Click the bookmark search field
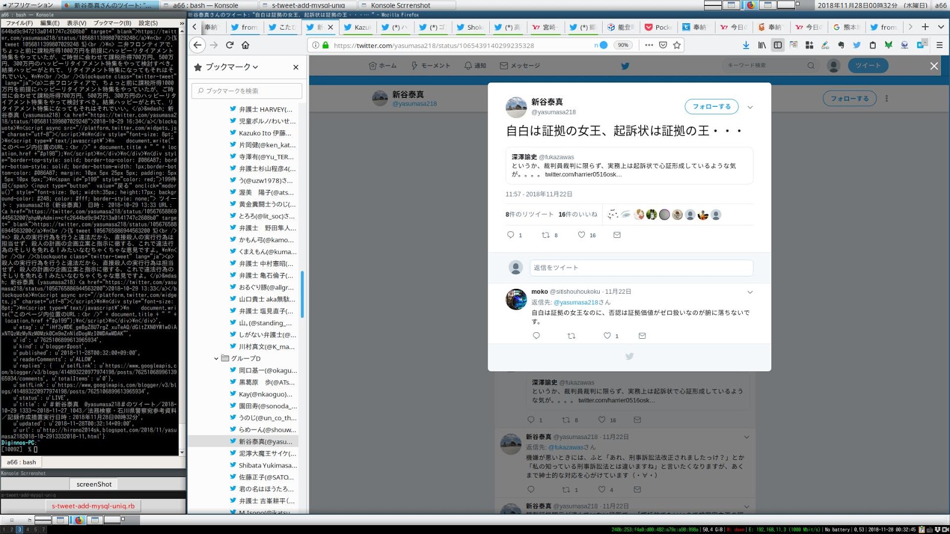950x534 pixels. pos(246,91)
